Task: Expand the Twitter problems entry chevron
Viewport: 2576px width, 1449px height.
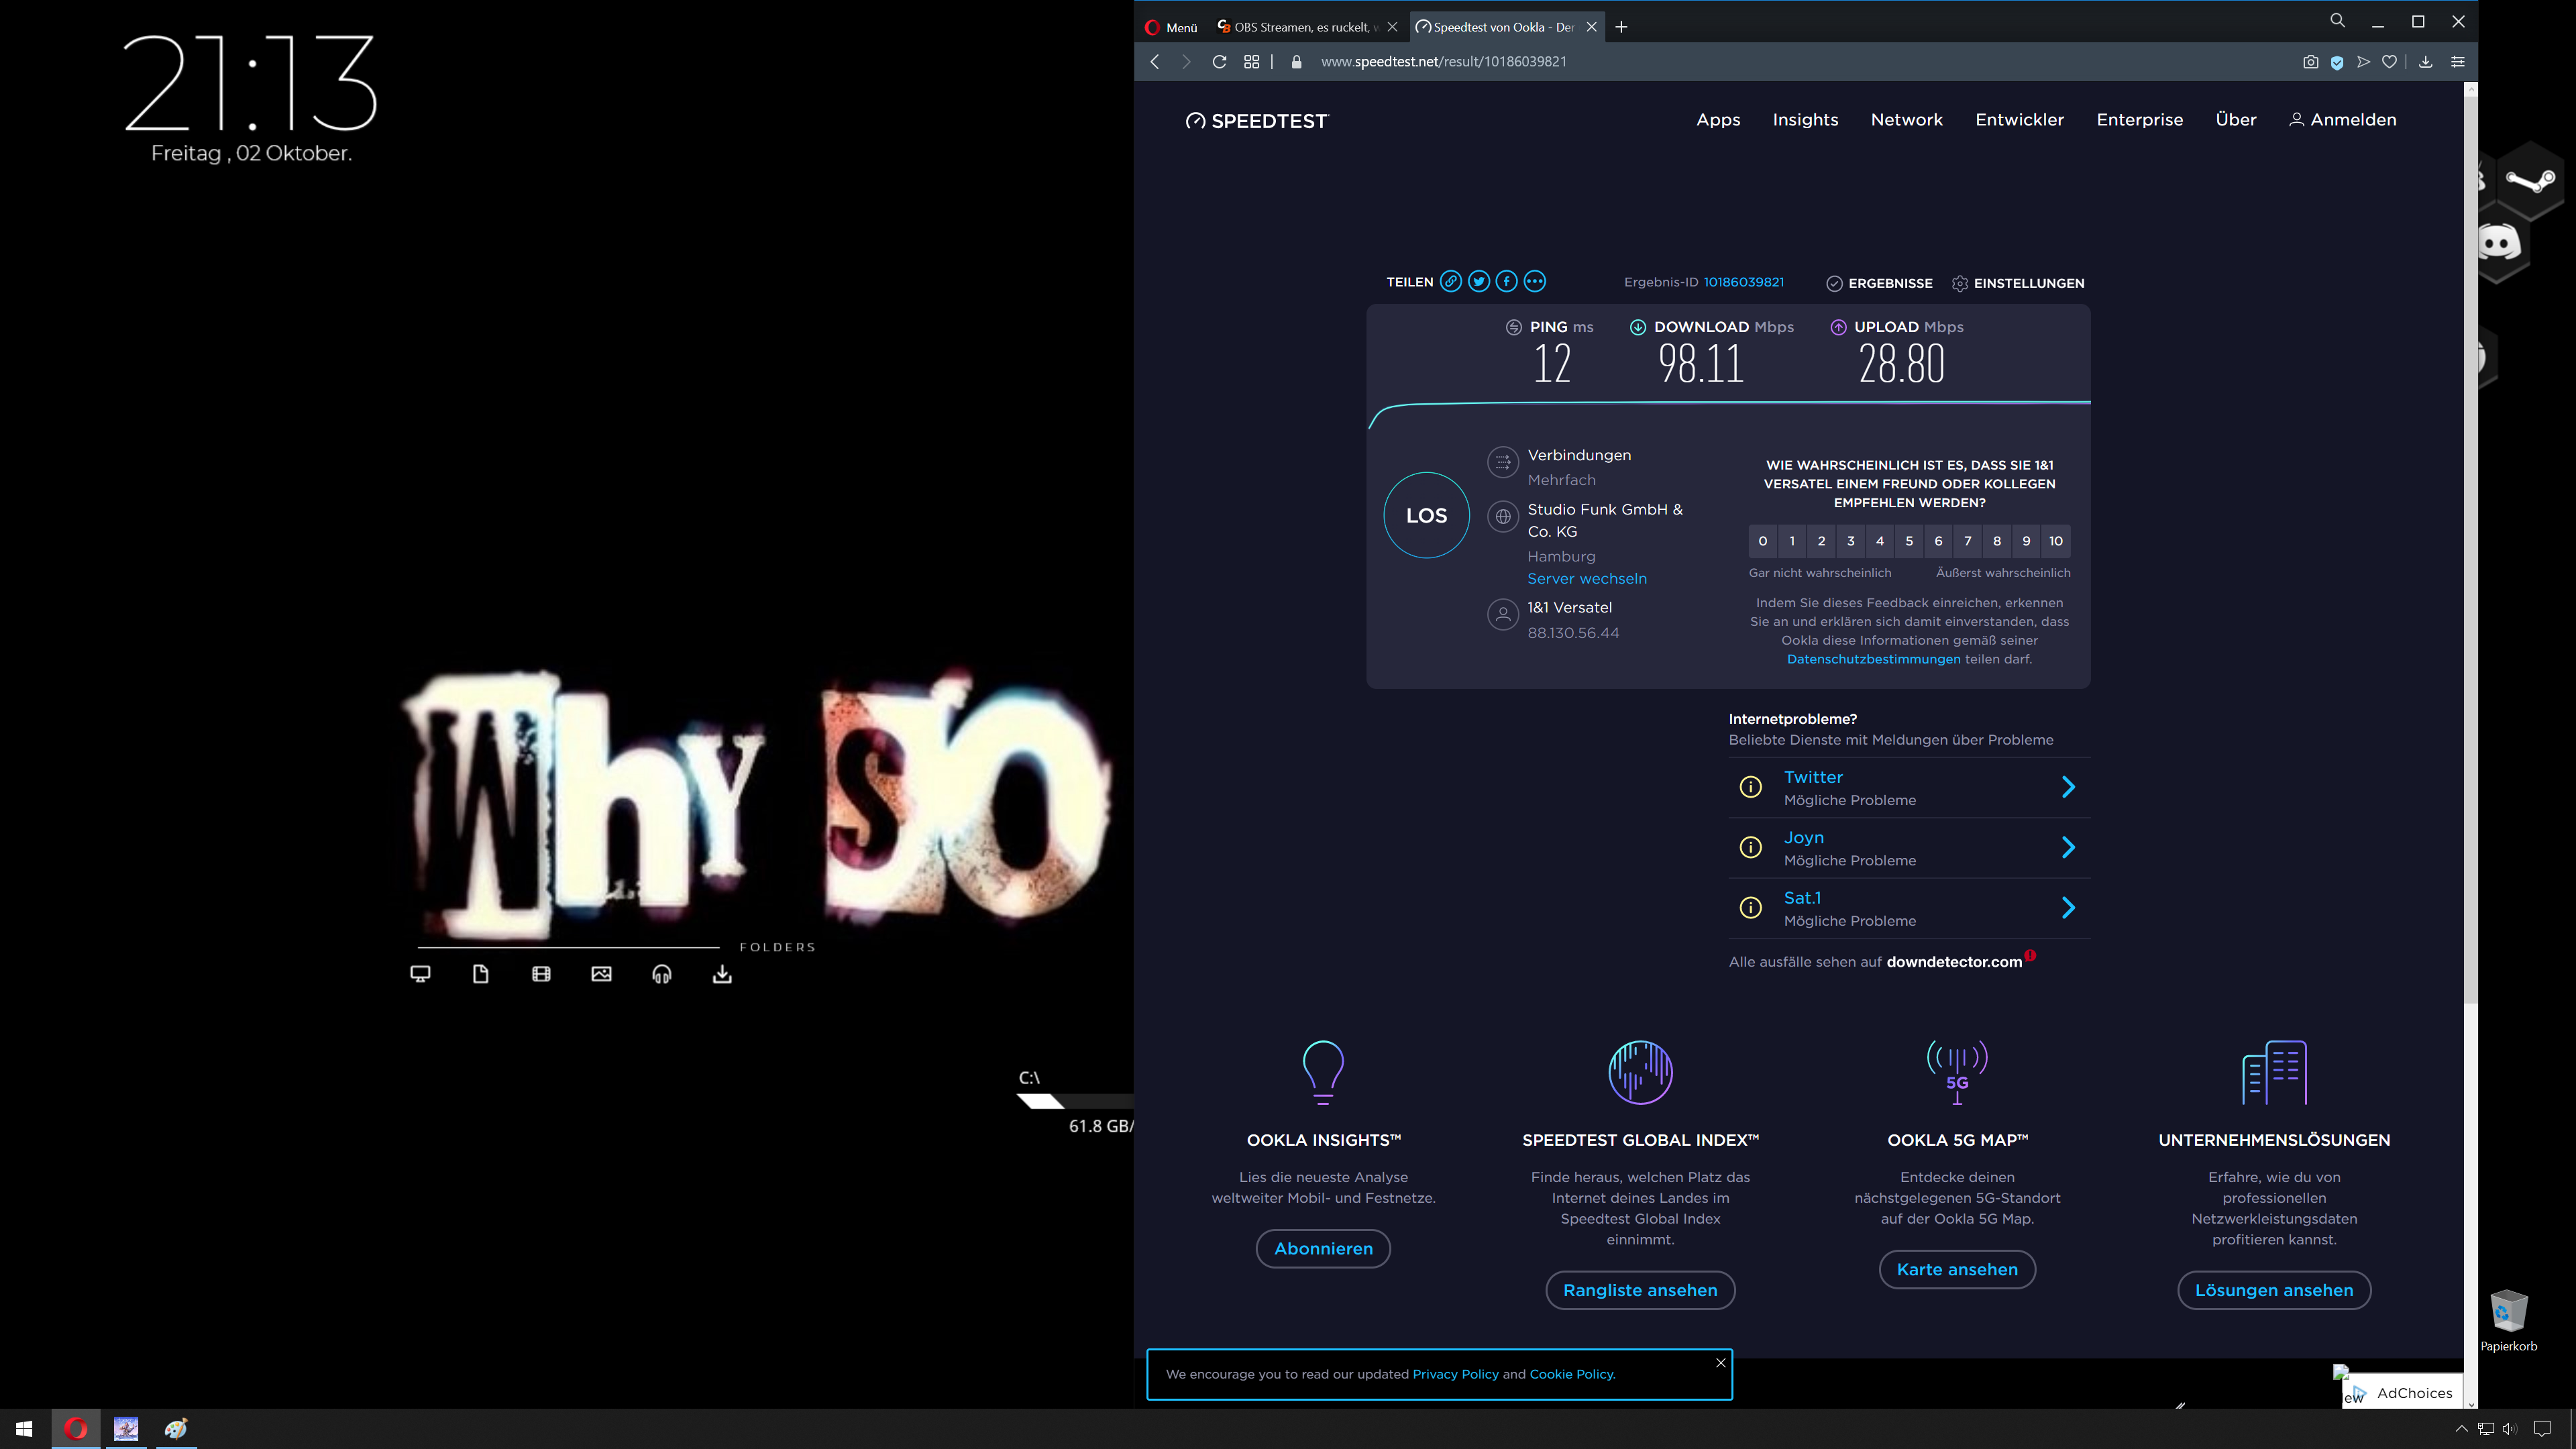Action: [2068, 788]
